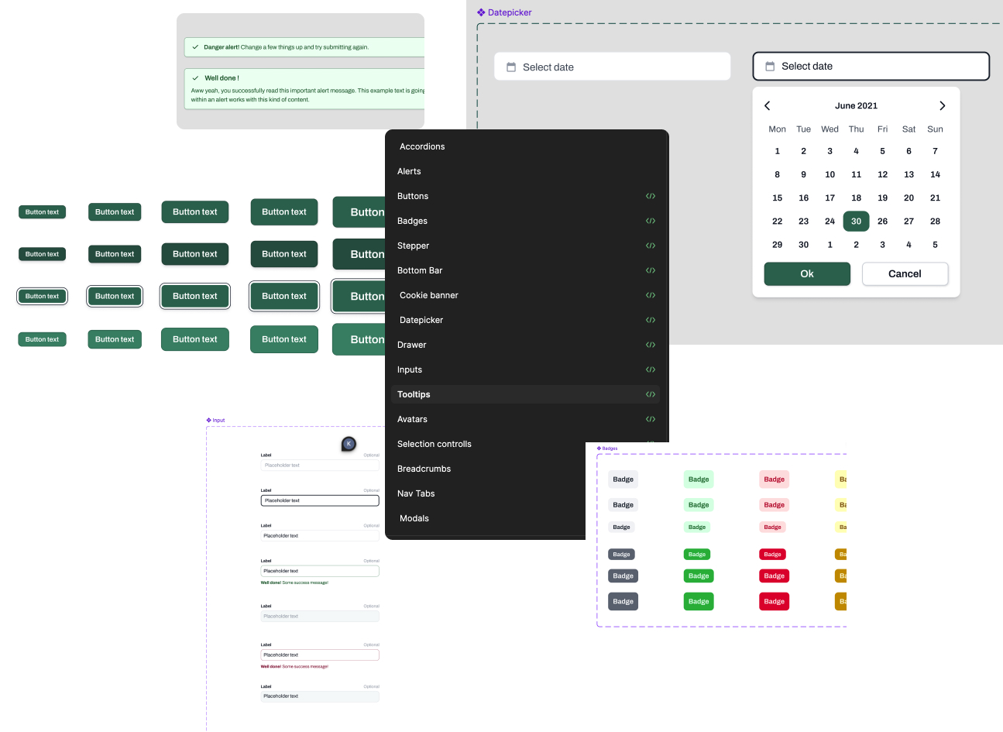Pick day 18 in June calendar
This screenshot has height=732, width=1003.
856,198
